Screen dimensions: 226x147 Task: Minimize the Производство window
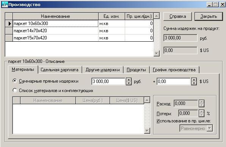[209, 5]
